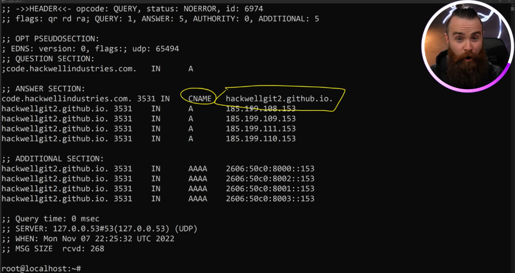Screen dimensions: 515x273
Task: Select the IP 185.199.110.153
Action: [x=261, y=139]
